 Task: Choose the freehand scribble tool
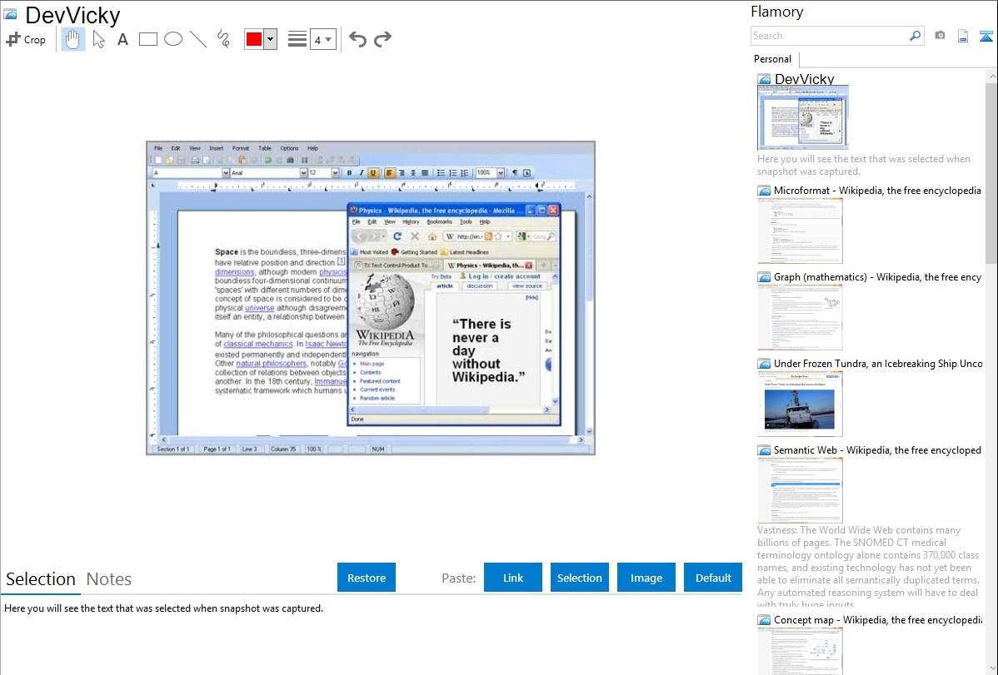pyautogui.click(x=223, y=39)
